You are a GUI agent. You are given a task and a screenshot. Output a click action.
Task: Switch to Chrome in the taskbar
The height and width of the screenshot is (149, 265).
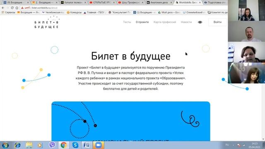[x=63, y=145]
